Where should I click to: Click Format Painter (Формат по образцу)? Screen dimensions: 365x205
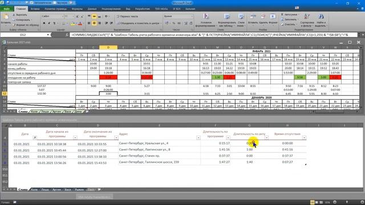coord(25,24)
